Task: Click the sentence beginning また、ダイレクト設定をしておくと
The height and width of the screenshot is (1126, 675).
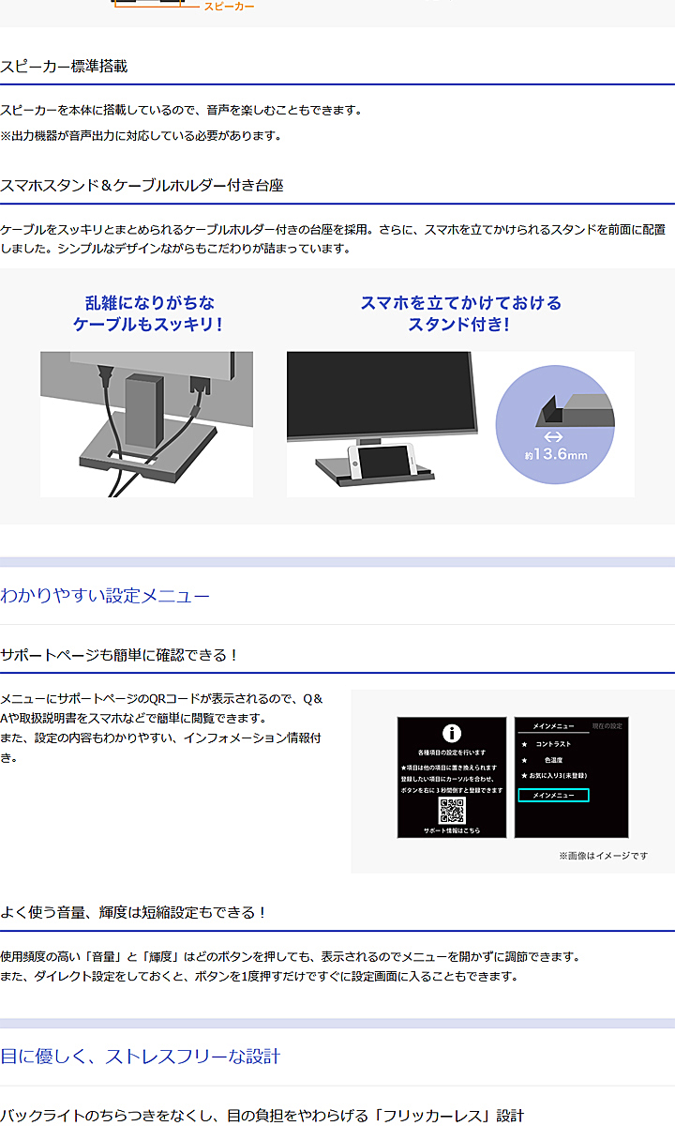Action: point(259,977)
